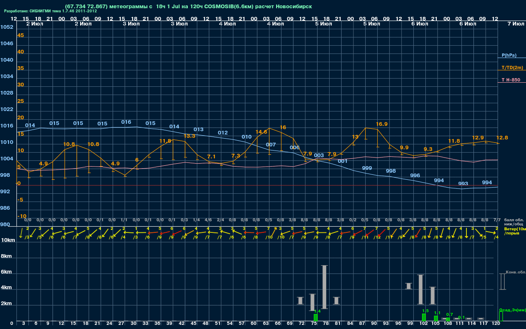
Task: Click the 9.9 temperature value
Action: click(x=404, y=148)
